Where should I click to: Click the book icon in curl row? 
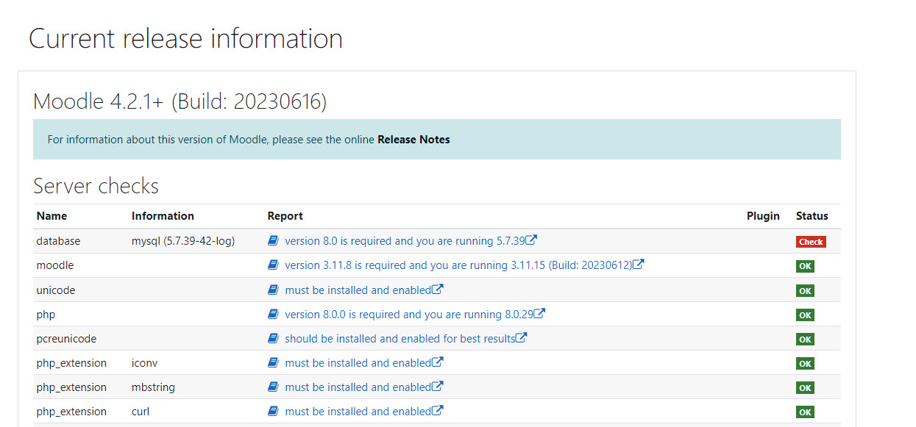(273, 412)
